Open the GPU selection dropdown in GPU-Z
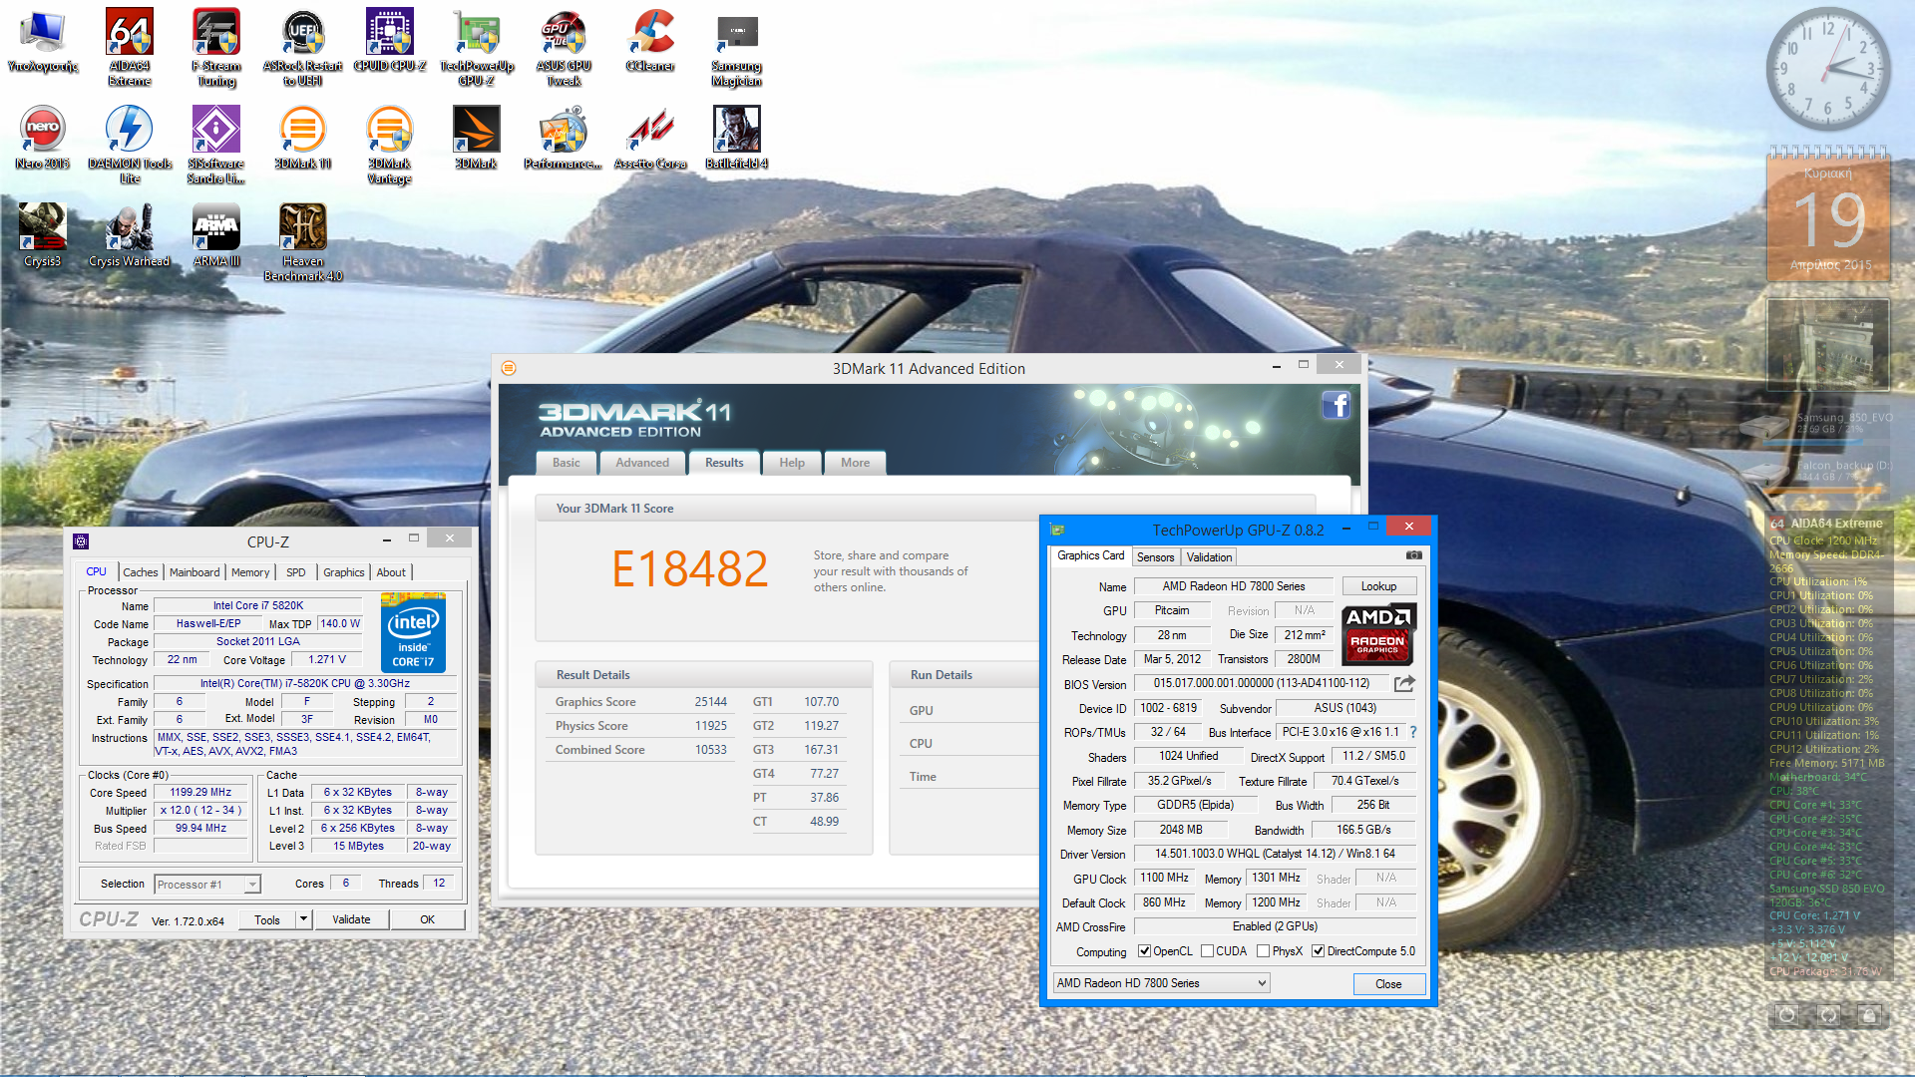1915x1077 pixels. (x=1161, y=983)
